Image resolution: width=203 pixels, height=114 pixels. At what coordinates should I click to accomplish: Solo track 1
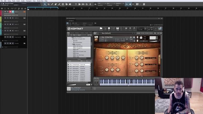click(8, 12)
